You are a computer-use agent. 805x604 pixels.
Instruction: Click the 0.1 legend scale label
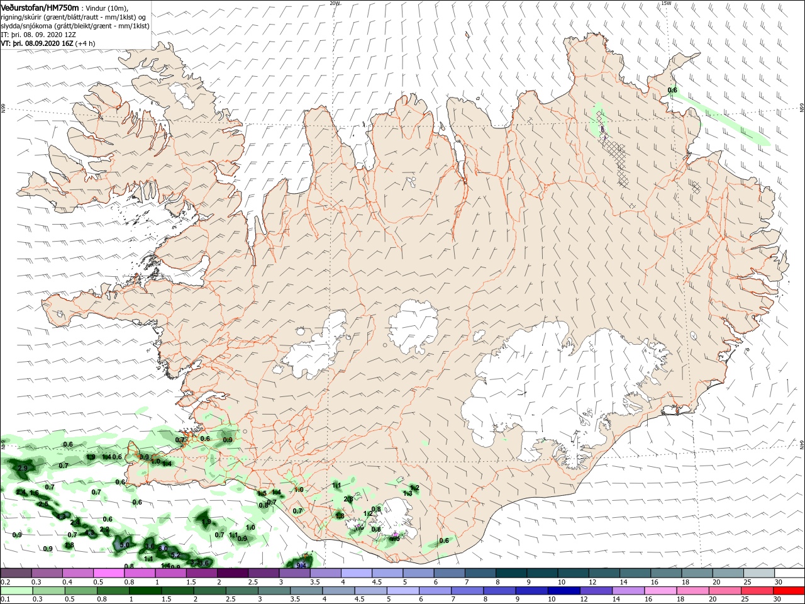(x=5, y=600)
